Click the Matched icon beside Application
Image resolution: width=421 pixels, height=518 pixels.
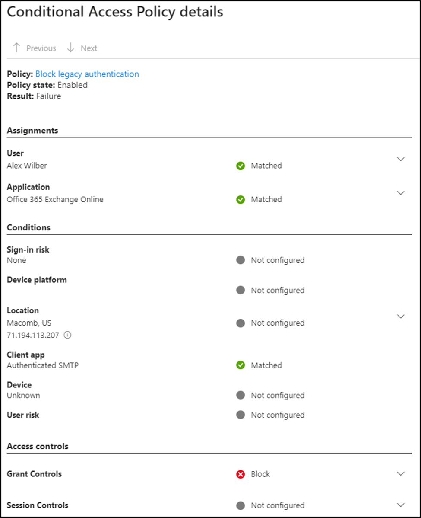point(241,199)
